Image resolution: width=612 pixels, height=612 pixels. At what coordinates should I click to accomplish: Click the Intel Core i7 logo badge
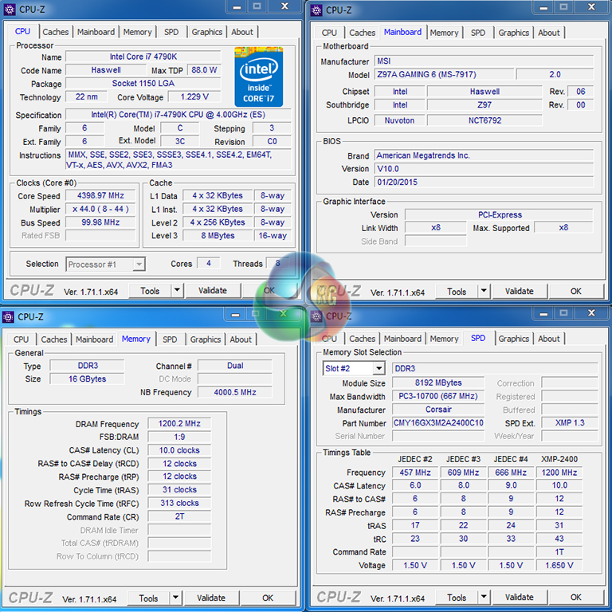(x=258, y=76)
